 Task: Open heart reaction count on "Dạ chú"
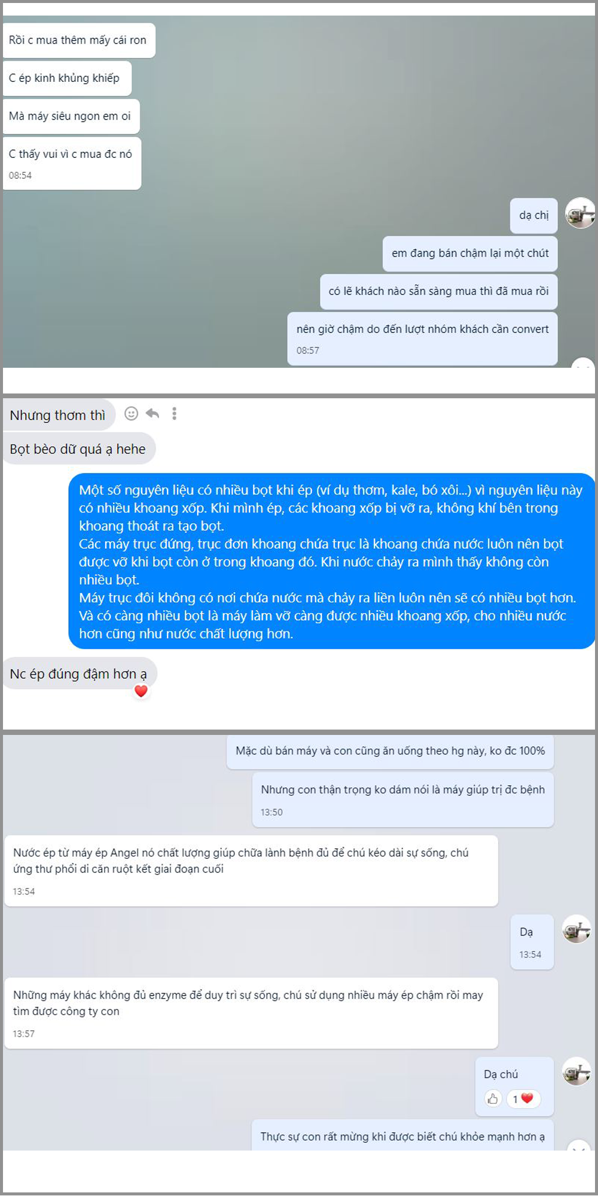[x=523, y=1099]
